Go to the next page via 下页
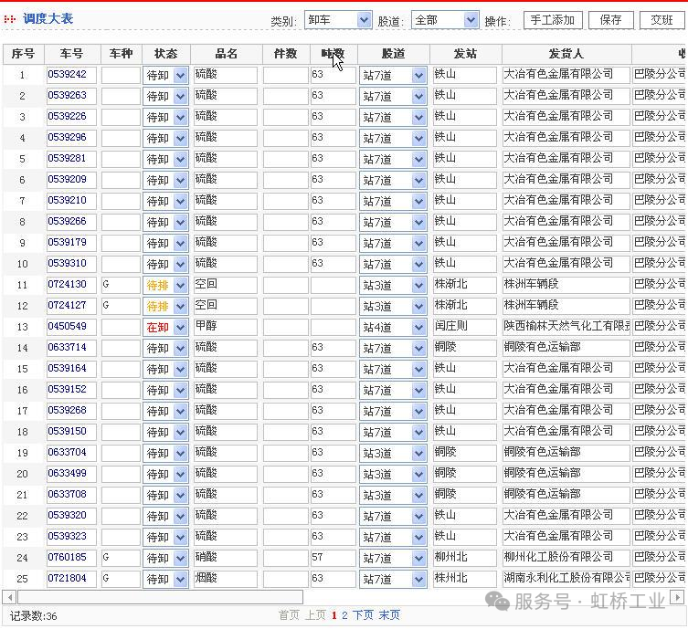The height and width of the screenshot is (629, 688). pyautogui.click(x=363, y=615)
